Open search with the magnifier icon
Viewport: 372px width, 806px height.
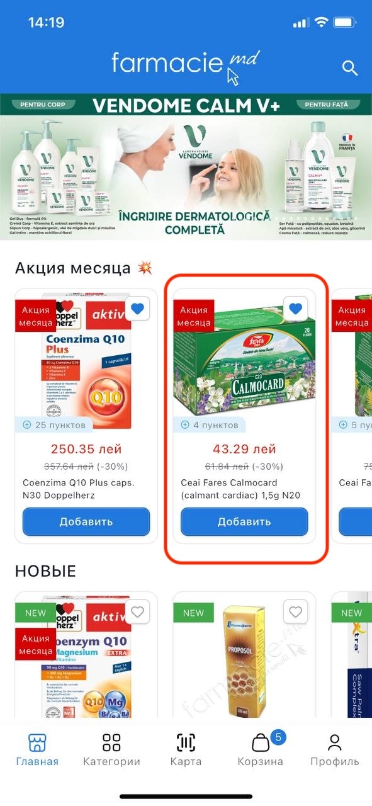(349, 67)
